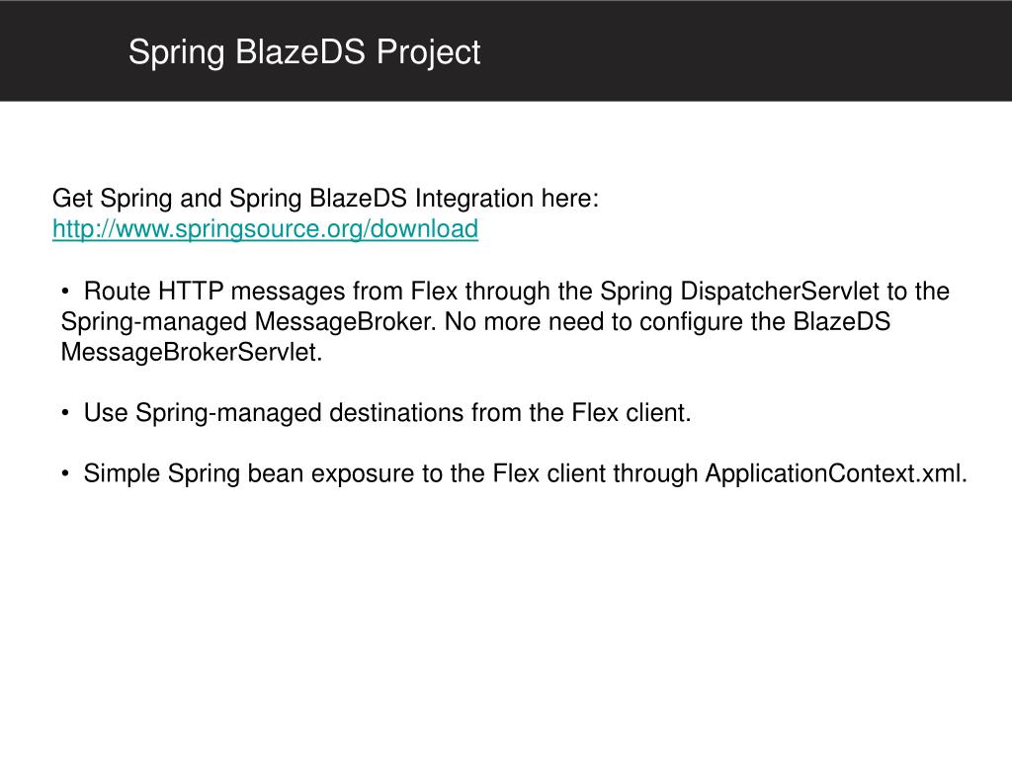1012x759 pixels.
Task: Open the springsource.org download link
Action: click(x=265, y=229)
